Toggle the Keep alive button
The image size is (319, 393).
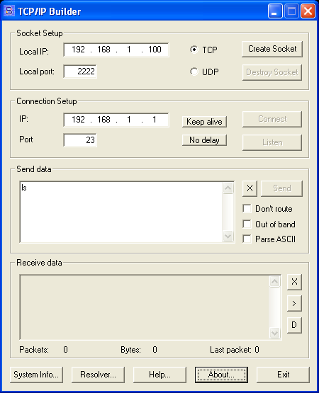pyautogui.click(x=204, y=122)
